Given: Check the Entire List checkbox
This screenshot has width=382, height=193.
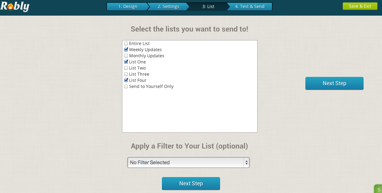Looking at the screenshot, I should click(x=126, y=44).
